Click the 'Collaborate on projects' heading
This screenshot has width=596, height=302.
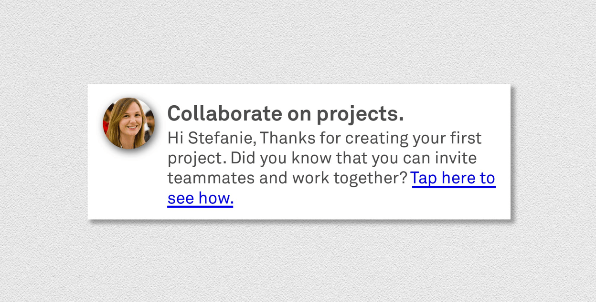[286, 113]
